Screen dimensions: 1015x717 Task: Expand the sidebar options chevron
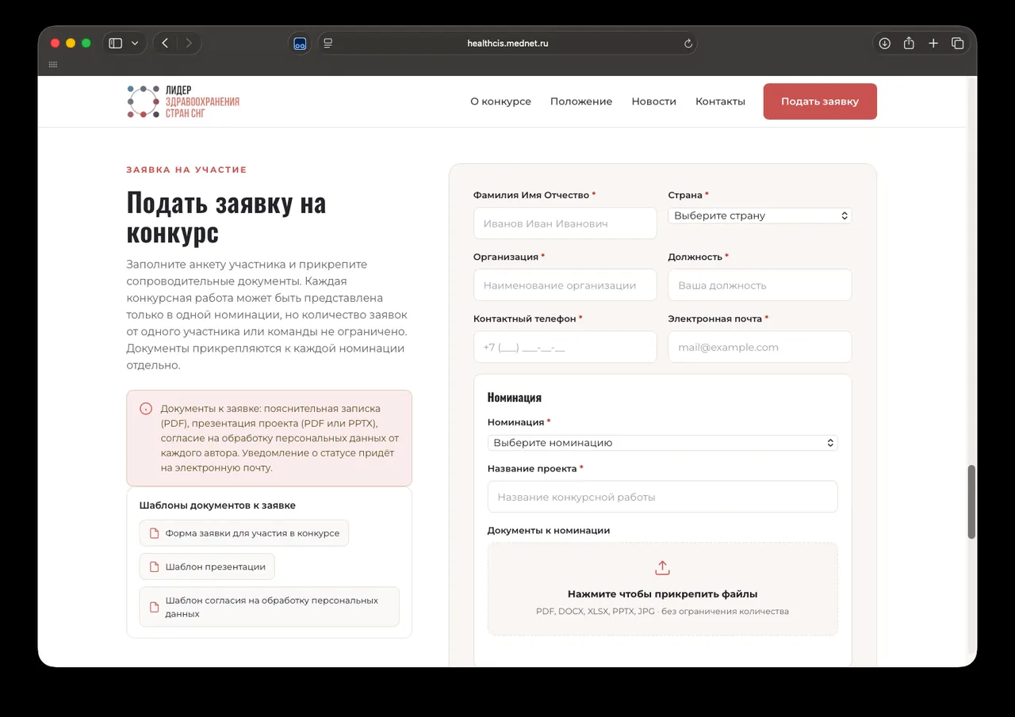point(135,44)
